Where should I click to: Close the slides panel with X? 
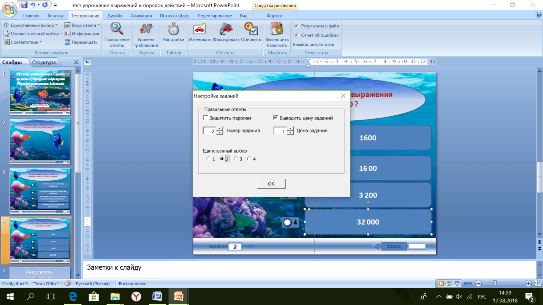pos(76,62)
